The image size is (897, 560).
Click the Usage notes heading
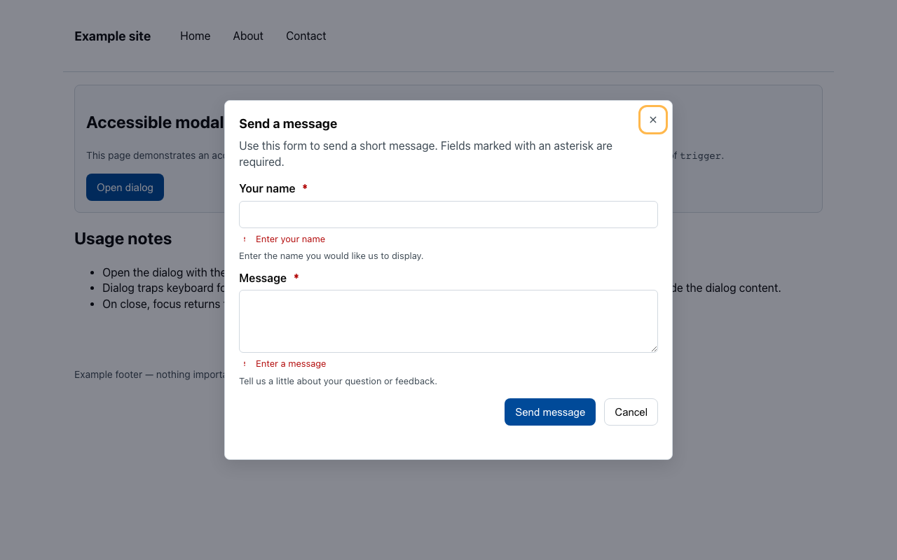[x=123, y=239]
